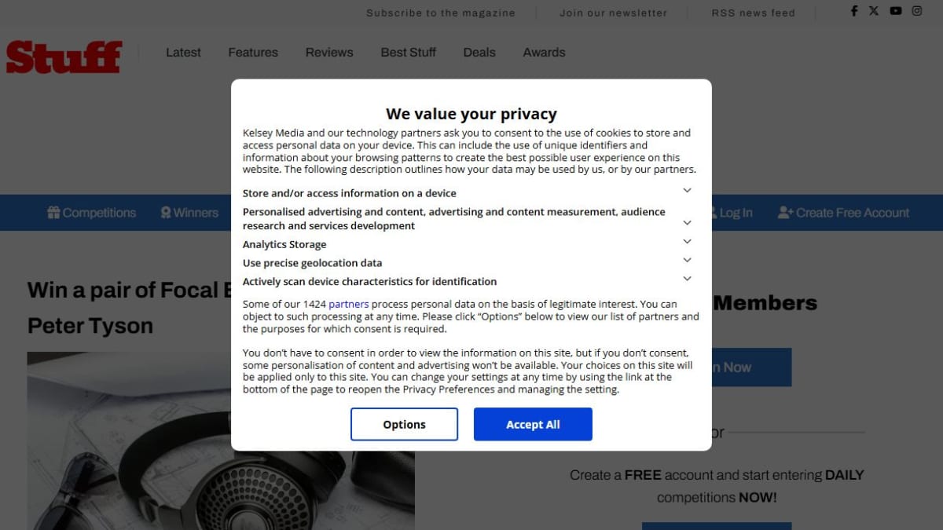The width and height of the screenshot is (943, 530).
Task: Click the Create Free Account person icon
Action: [785, 213]
